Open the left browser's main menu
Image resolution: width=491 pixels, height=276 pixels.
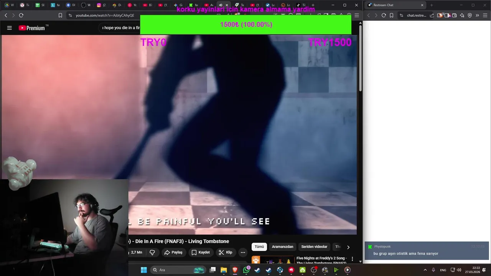pyautogui.click(x=357, y=15)
